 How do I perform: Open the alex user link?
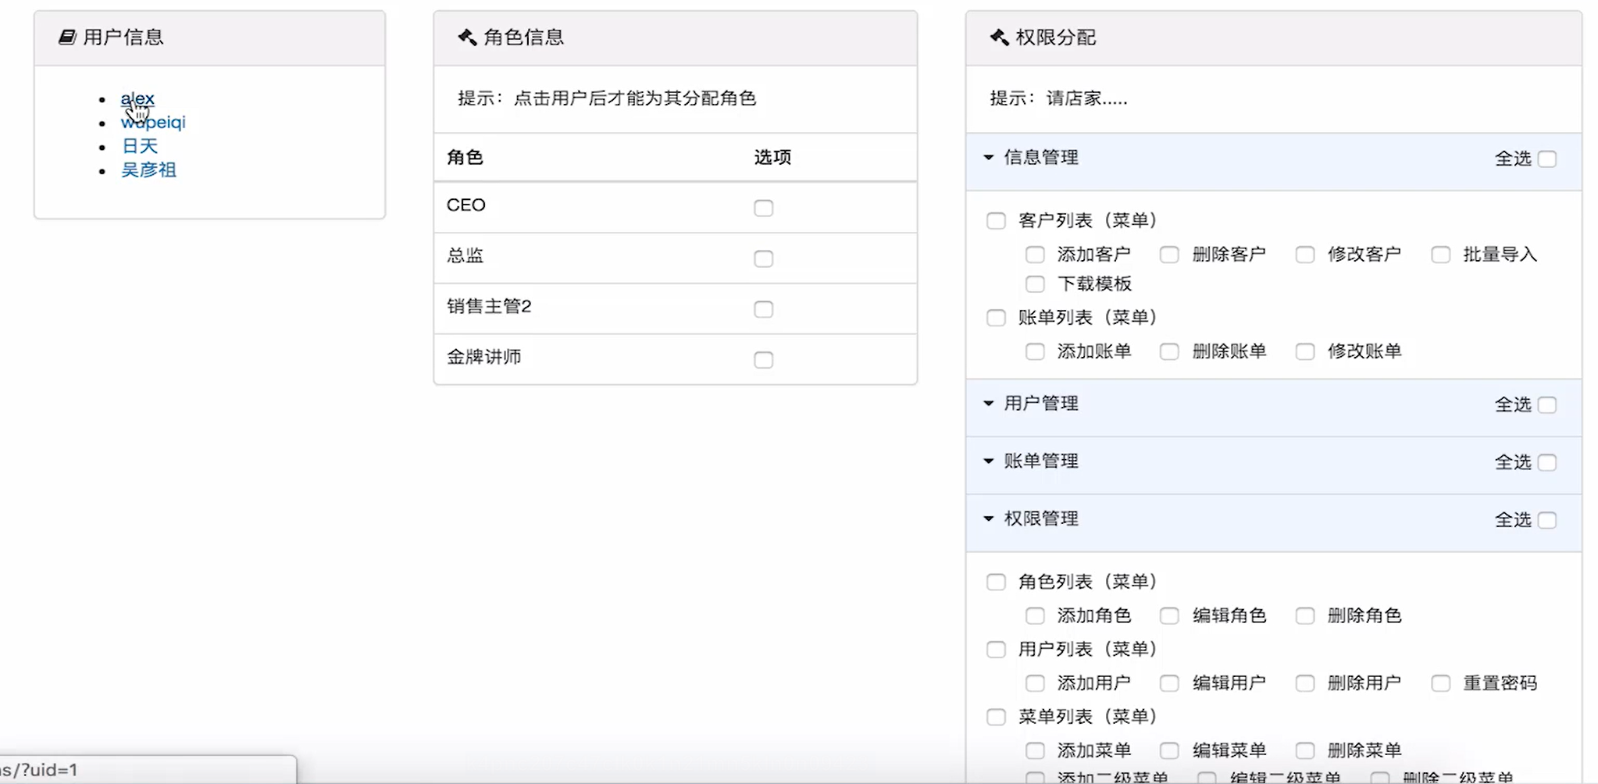tap(137, 98)
